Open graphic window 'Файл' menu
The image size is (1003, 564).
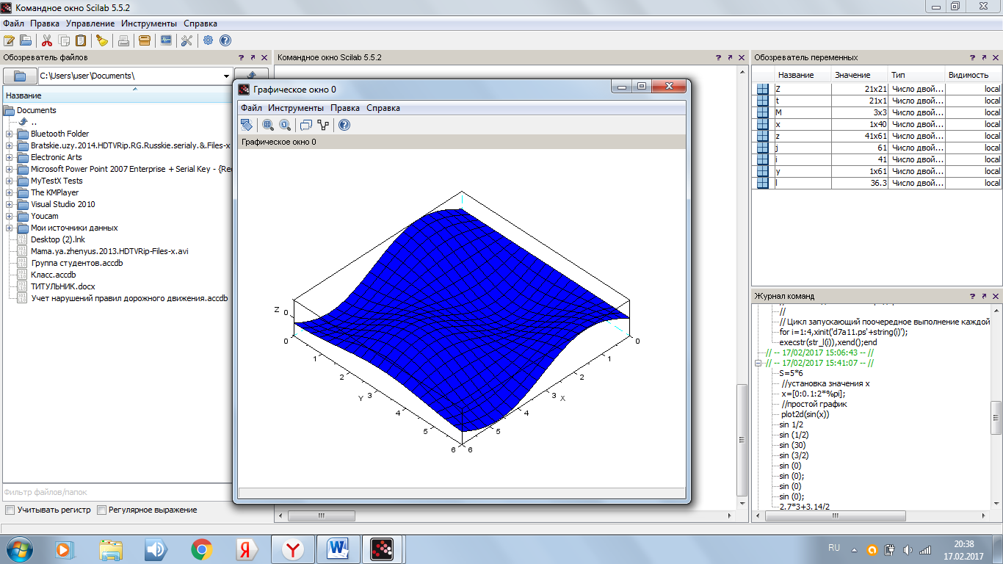pos(251,108)
